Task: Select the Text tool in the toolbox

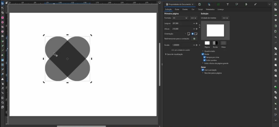Action: [2, 55]
